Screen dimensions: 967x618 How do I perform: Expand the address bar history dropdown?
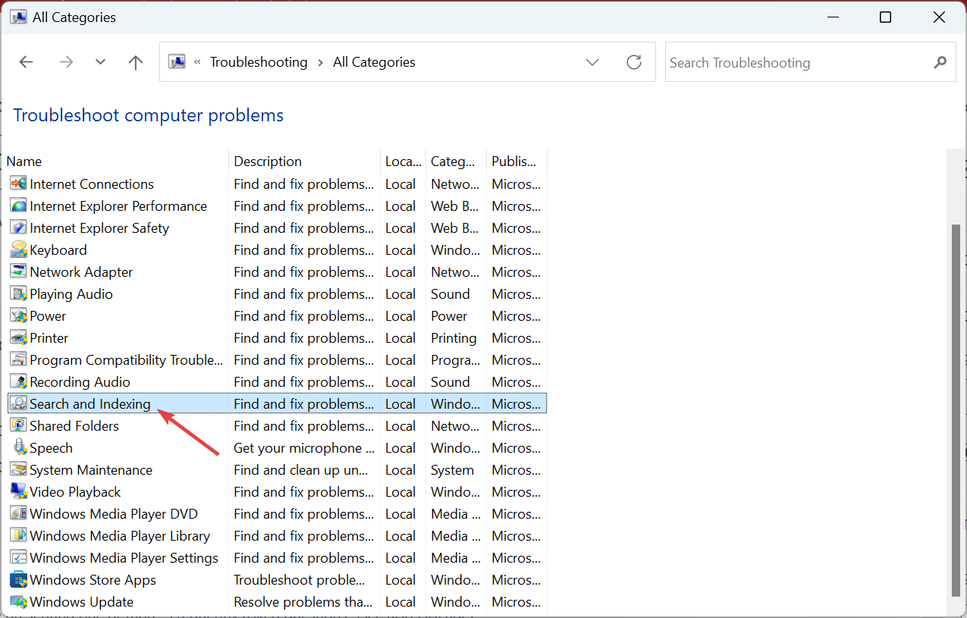coord(592,62)
